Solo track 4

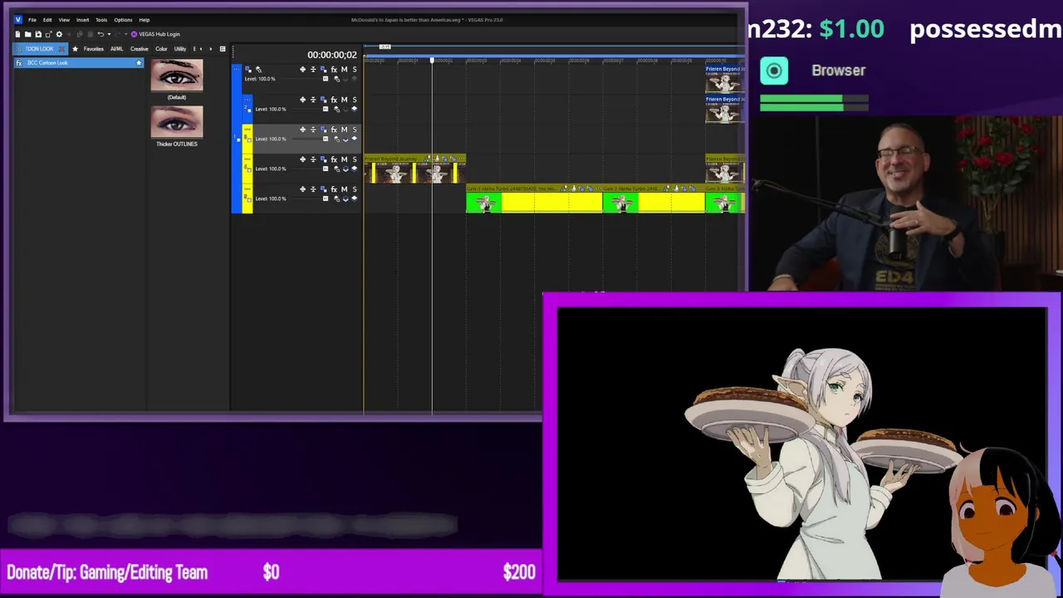pos(355,159)
